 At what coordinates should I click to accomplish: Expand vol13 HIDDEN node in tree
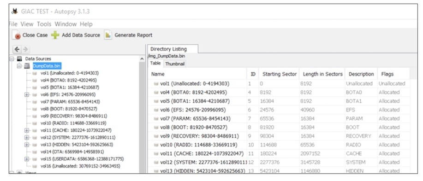[26, 145]
